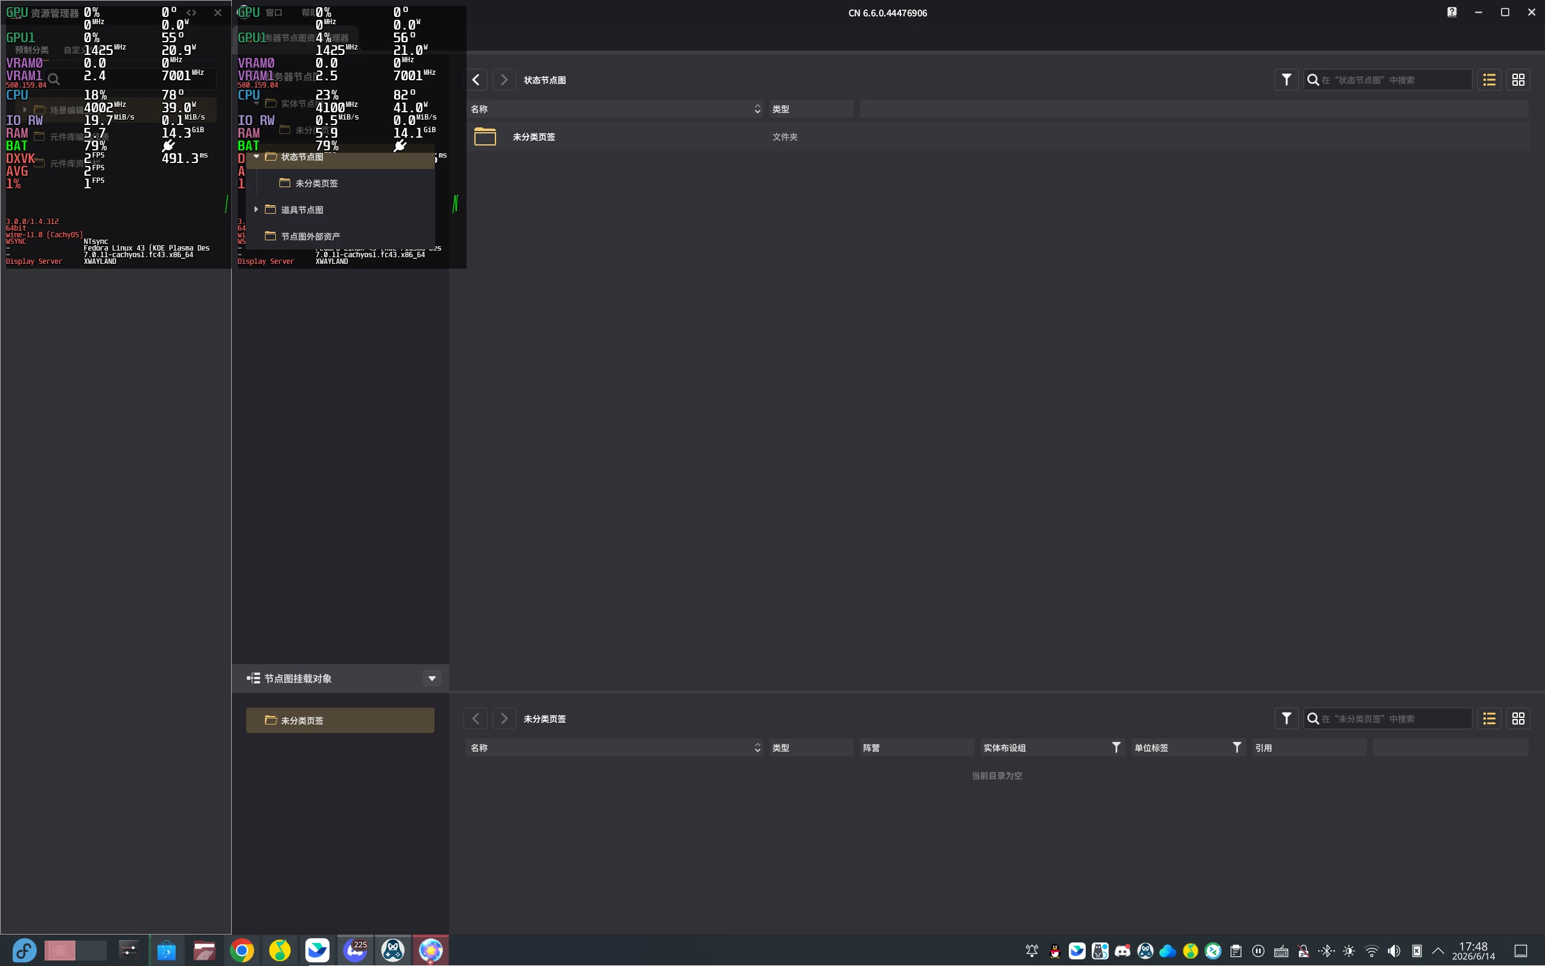The height and width of the screenshot is (966, 1545).
Task: Open the help icon in the title bar
Action: click(x=1452, y=12)
